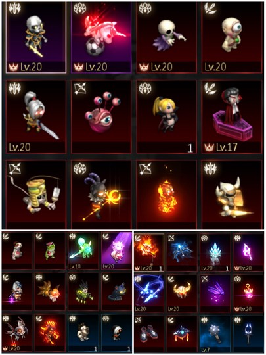The height and width of the screenshot is (355, 266).
Task: Choose the spiked mace Lv.7 item
Action: coord(215,335)
